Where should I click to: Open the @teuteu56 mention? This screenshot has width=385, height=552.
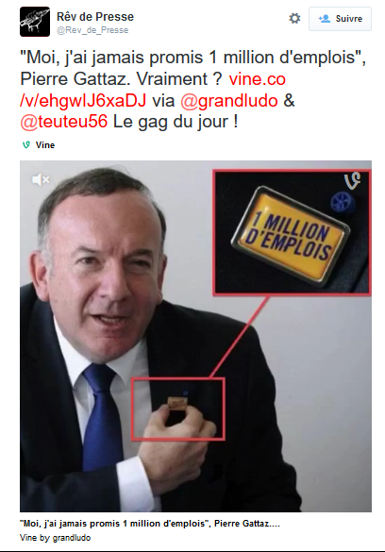click(x=64, y=122)
